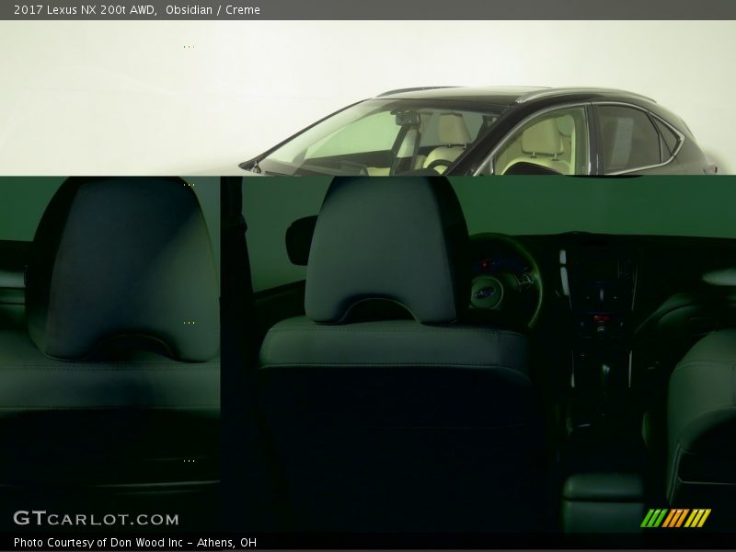Click the gear shifter in center console
Image resolution: width=736 pixels, height=552 pixels.
605,373
